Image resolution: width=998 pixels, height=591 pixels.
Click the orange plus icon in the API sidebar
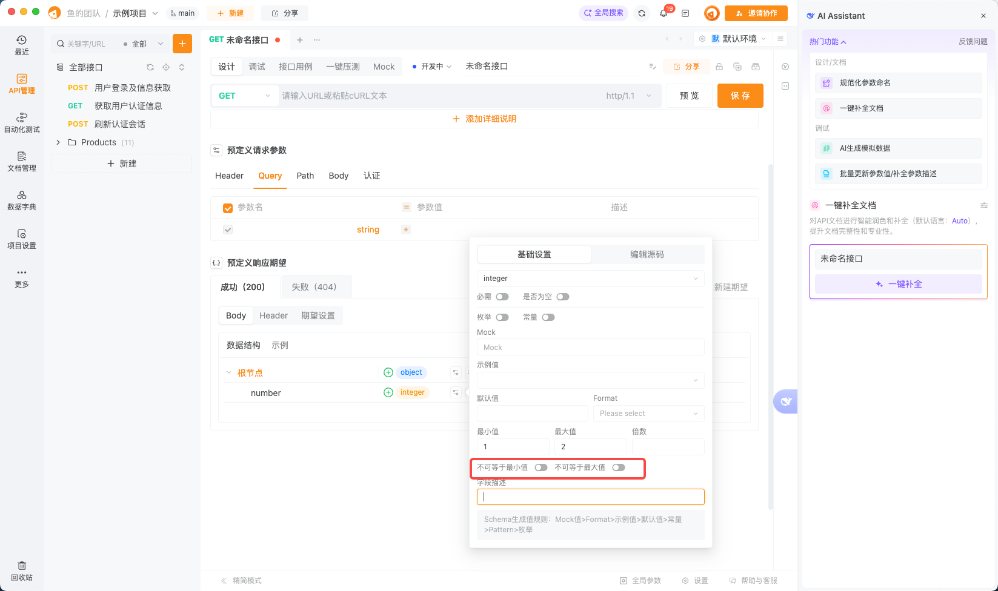click(x=182, y=43)
